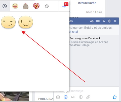Send the winking face sticker
This screenshot has width=121, height=102.
click(8, 22)
